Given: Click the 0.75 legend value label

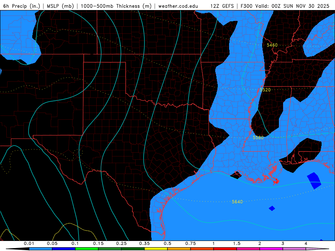Looking at the screenshot, I should click(x=191, y=243).
